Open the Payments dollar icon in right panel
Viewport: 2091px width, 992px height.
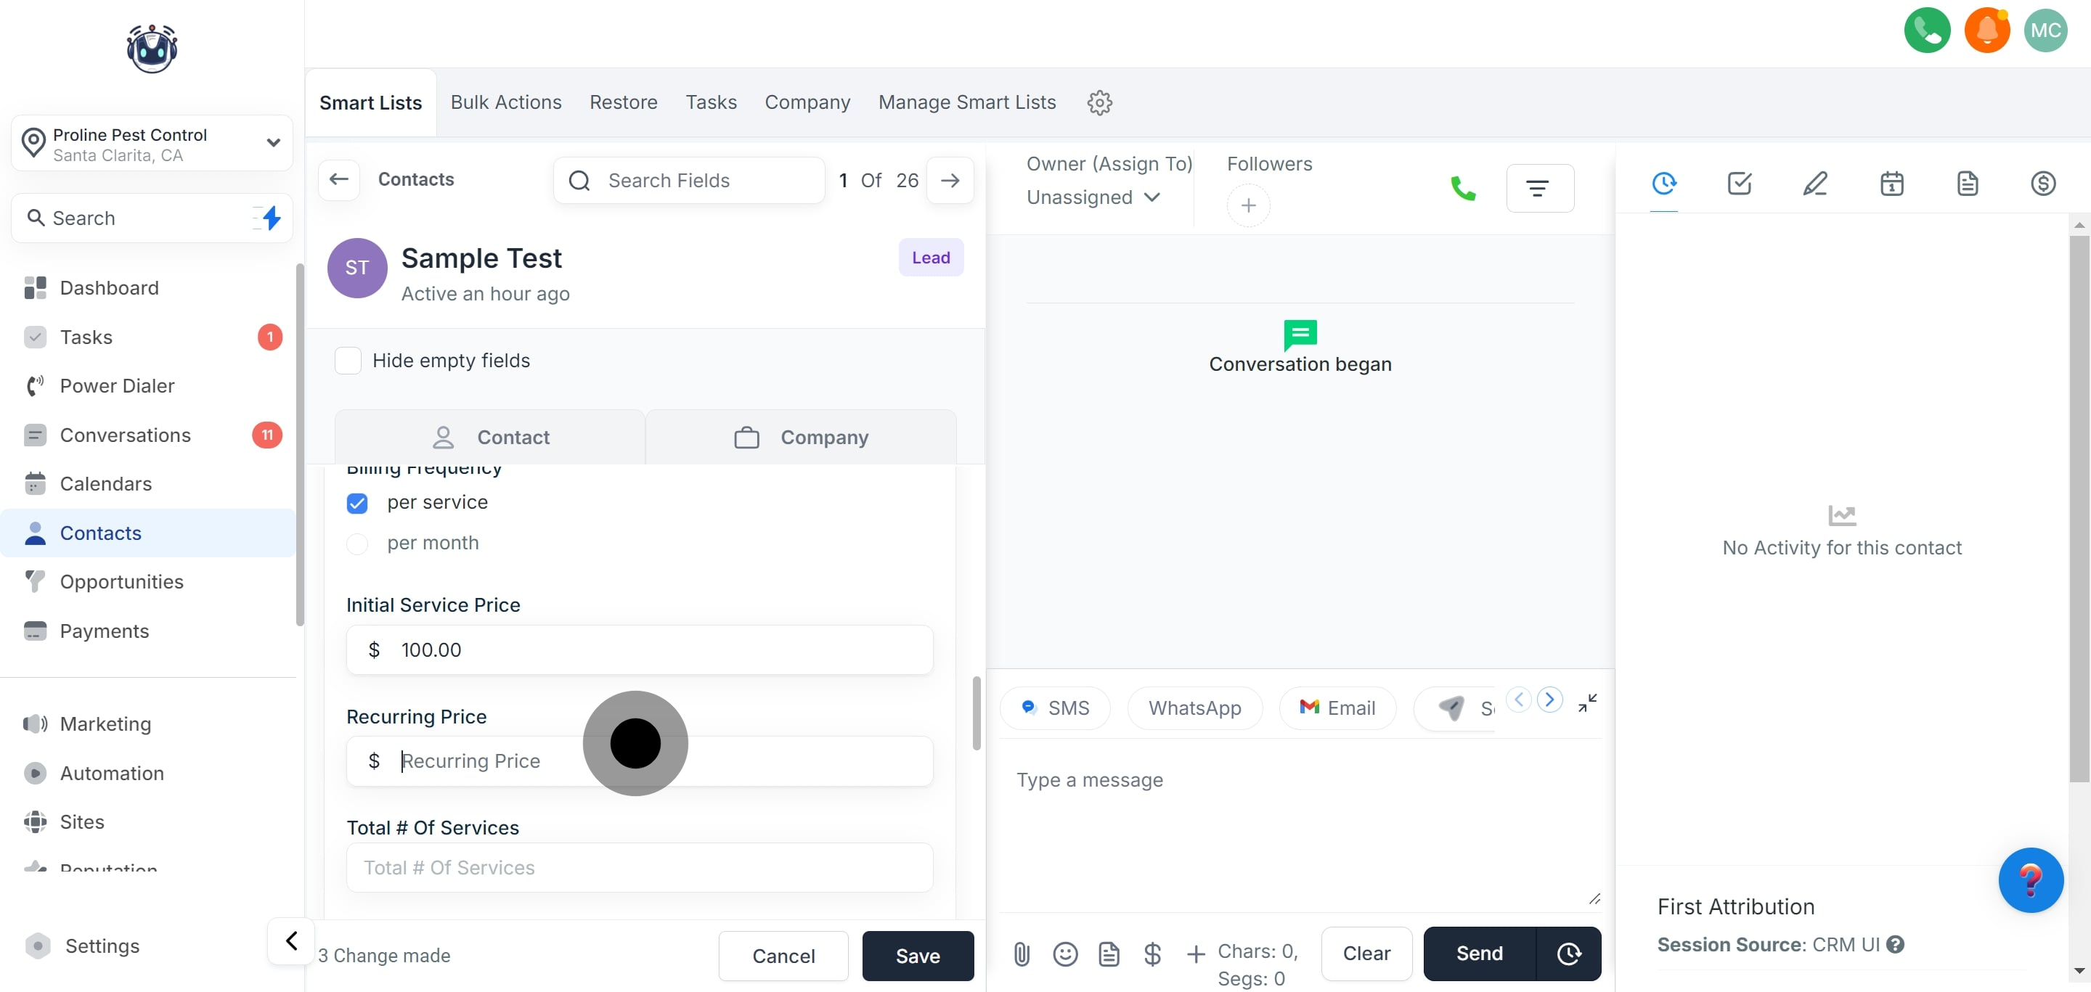(2042, 184)
